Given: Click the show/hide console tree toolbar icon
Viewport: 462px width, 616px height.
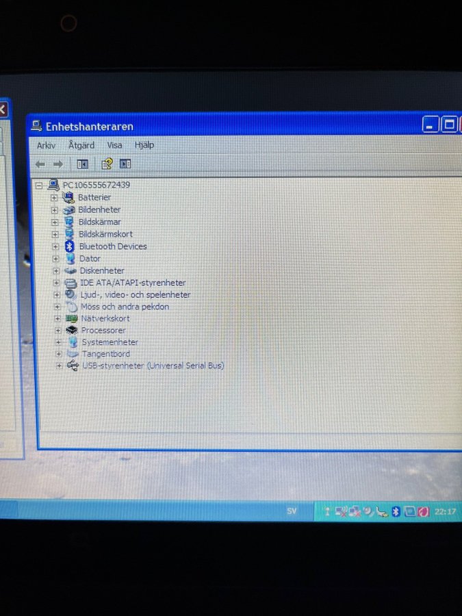Looking at the screenshot, I should click(x=83, y=164).
